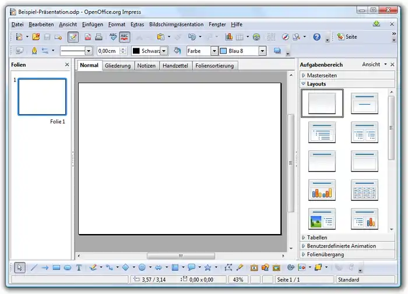Expand the Tabellen section

point(347,238)
